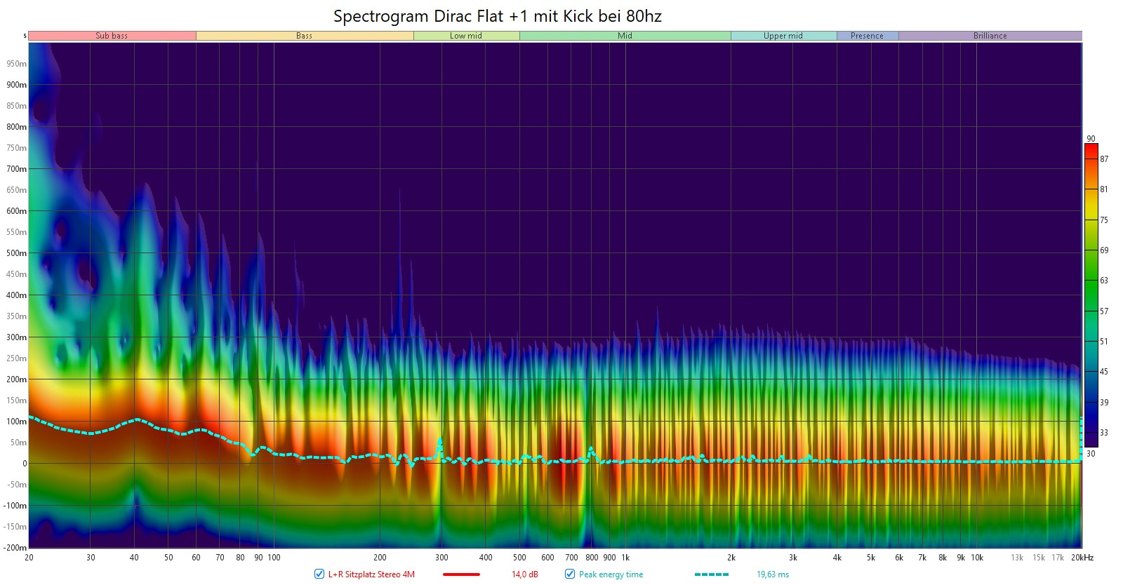Toggle the L+R Sitzplatz Stereo 4M checkbox
The width and height of the screenshot is (1123, 585).
(319, 574)
